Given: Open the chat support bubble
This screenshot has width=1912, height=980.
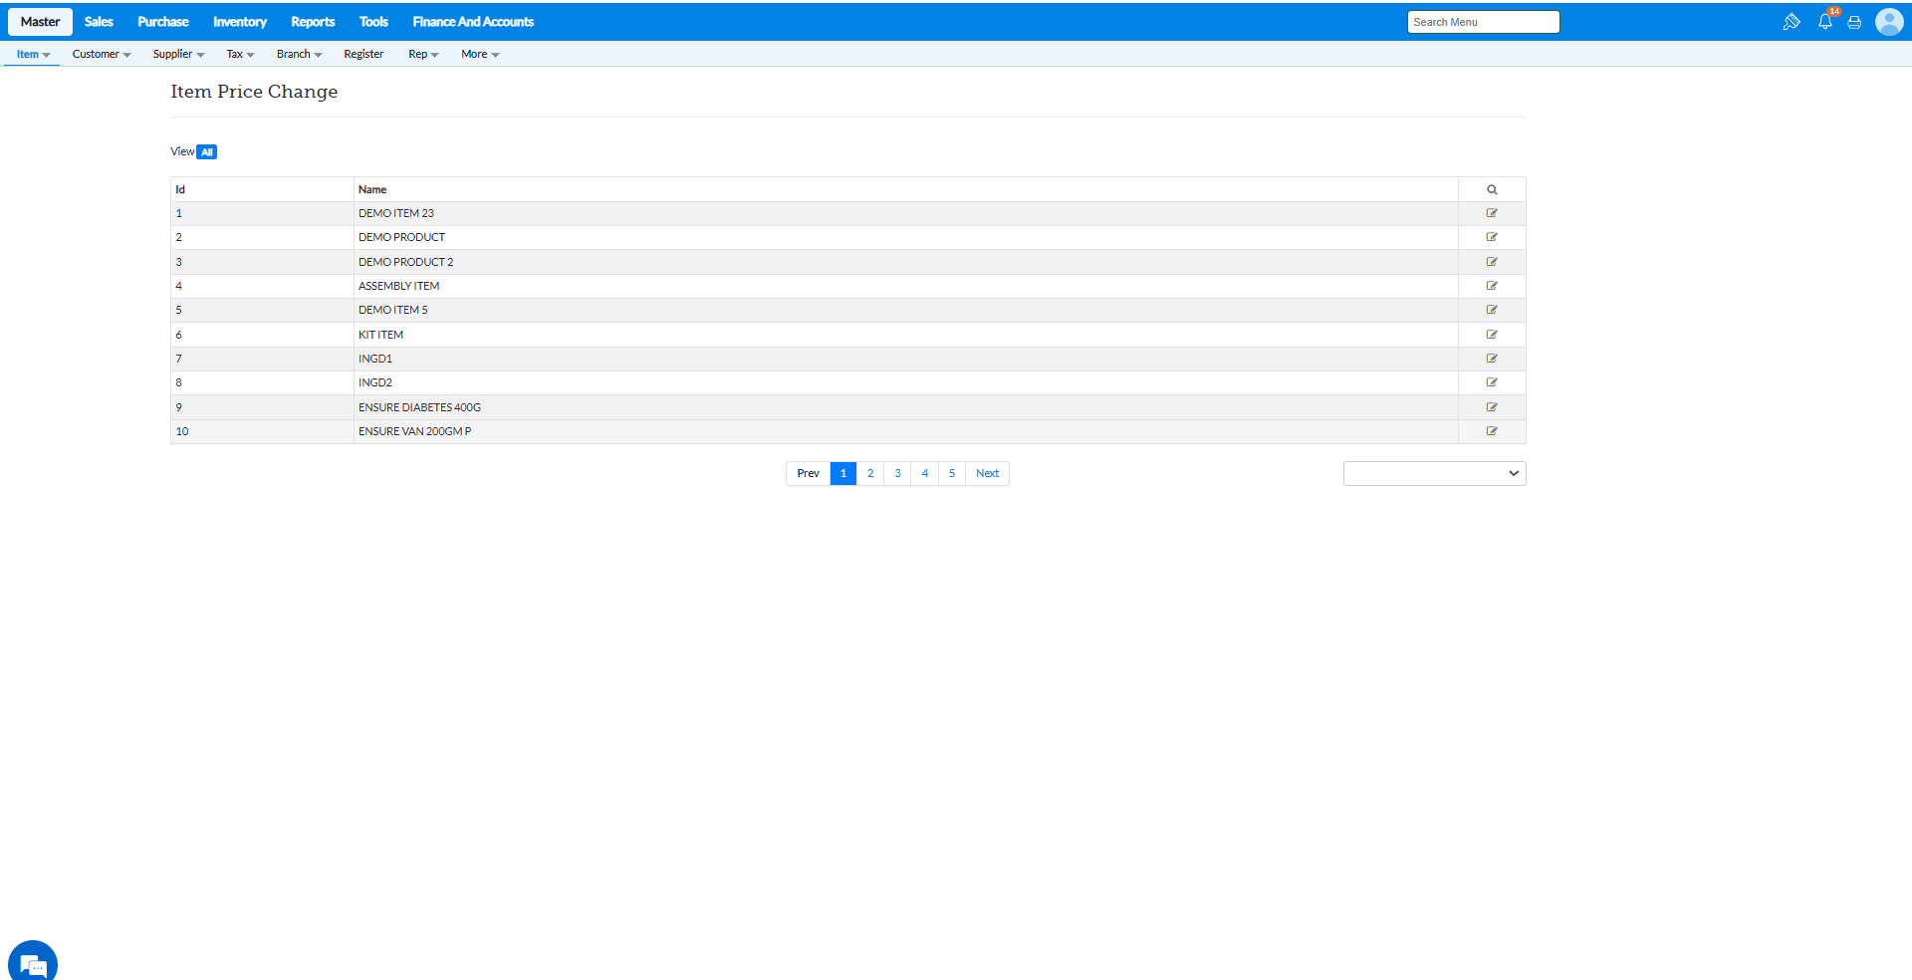Looking at the screenshot, I should pyautogui.click(x=33, y=964).
